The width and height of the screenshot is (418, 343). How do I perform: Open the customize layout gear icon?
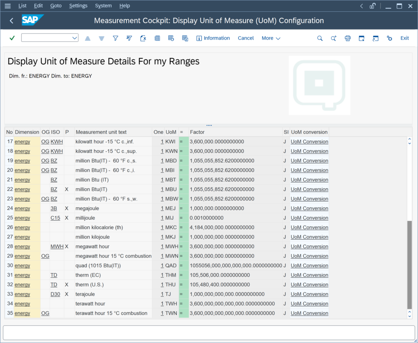click(x=389, y=38)
